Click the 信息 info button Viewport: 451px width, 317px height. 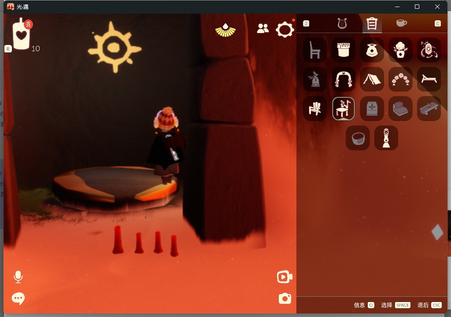(x=364, y=305)
